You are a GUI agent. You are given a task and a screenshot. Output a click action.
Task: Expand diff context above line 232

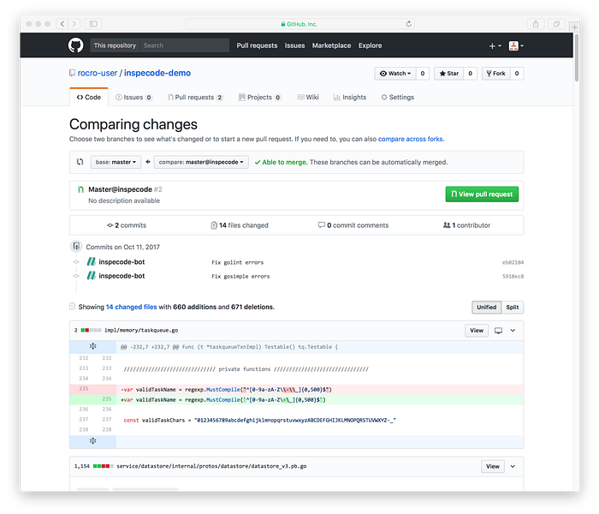pyautogui.click(x=92, y=346)
